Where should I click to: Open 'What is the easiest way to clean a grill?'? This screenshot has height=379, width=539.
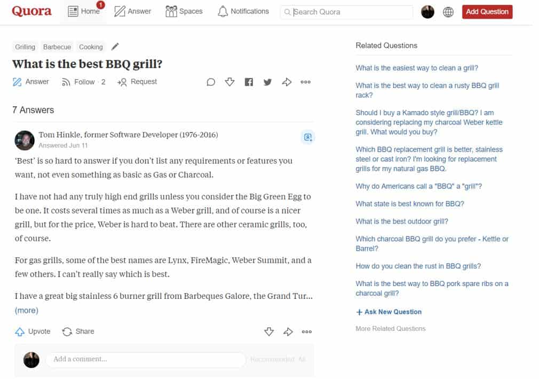[x=417, y=68]
